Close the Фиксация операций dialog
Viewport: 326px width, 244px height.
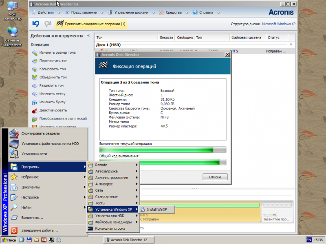click(227, 54)
